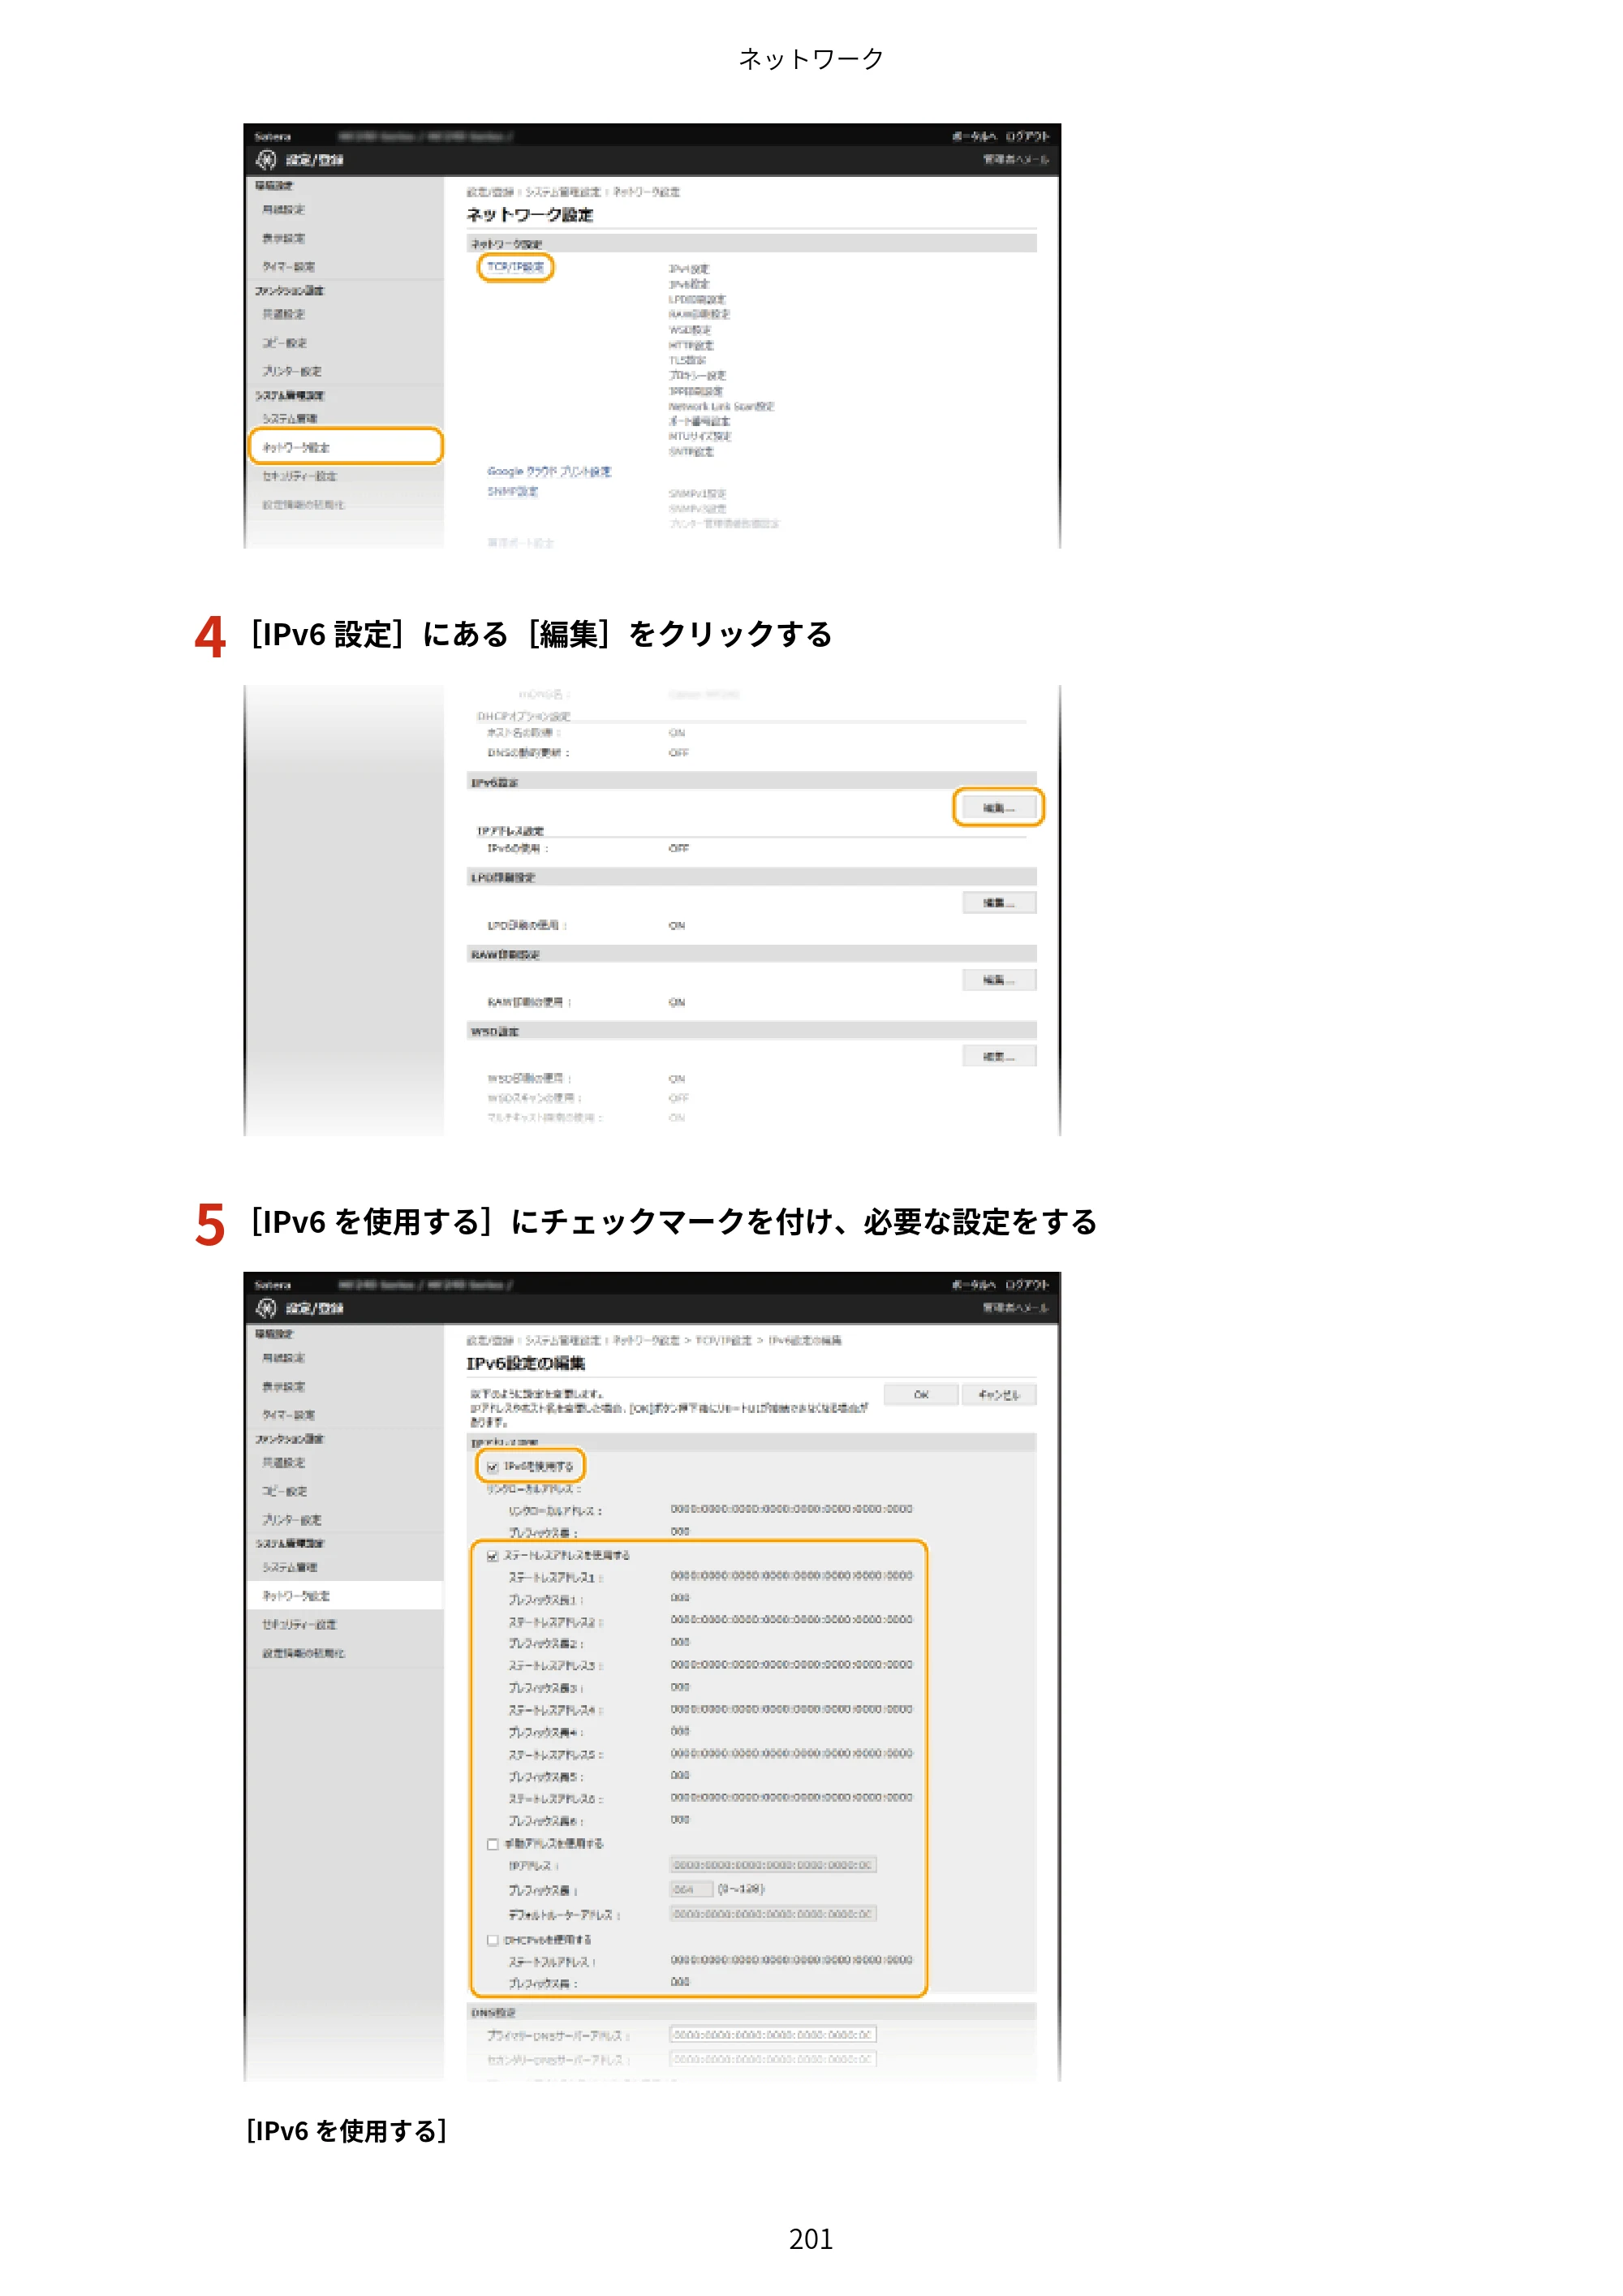Viewport: 1623px width, 2296px height.
Task: Click ログアウト in the top screenshot header
Action: (1027, 136)
